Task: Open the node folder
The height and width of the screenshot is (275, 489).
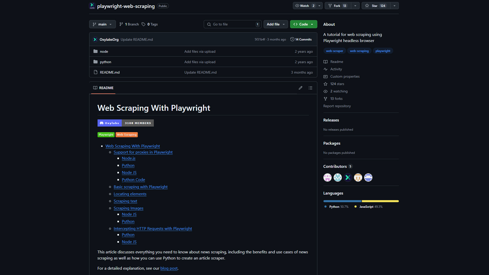Action: [x=104, y=51]
